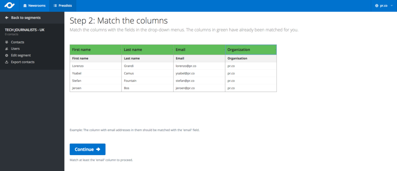This screenshot has height=171, width=397.
Task: Open the Last name column dropdown
Action: point(147,50)
